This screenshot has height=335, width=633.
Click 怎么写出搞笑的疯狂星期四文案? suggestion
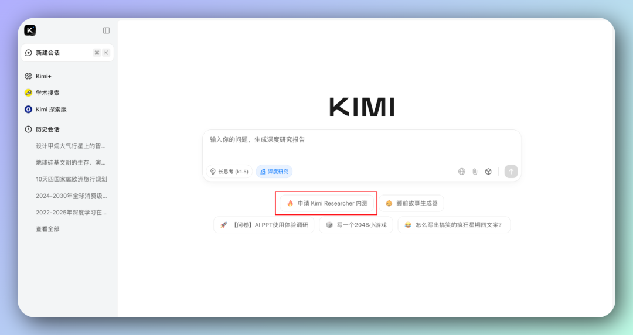(x=454, y=225)
